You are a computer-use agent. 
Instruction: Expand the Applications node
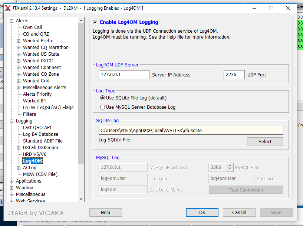pos(12,181)
